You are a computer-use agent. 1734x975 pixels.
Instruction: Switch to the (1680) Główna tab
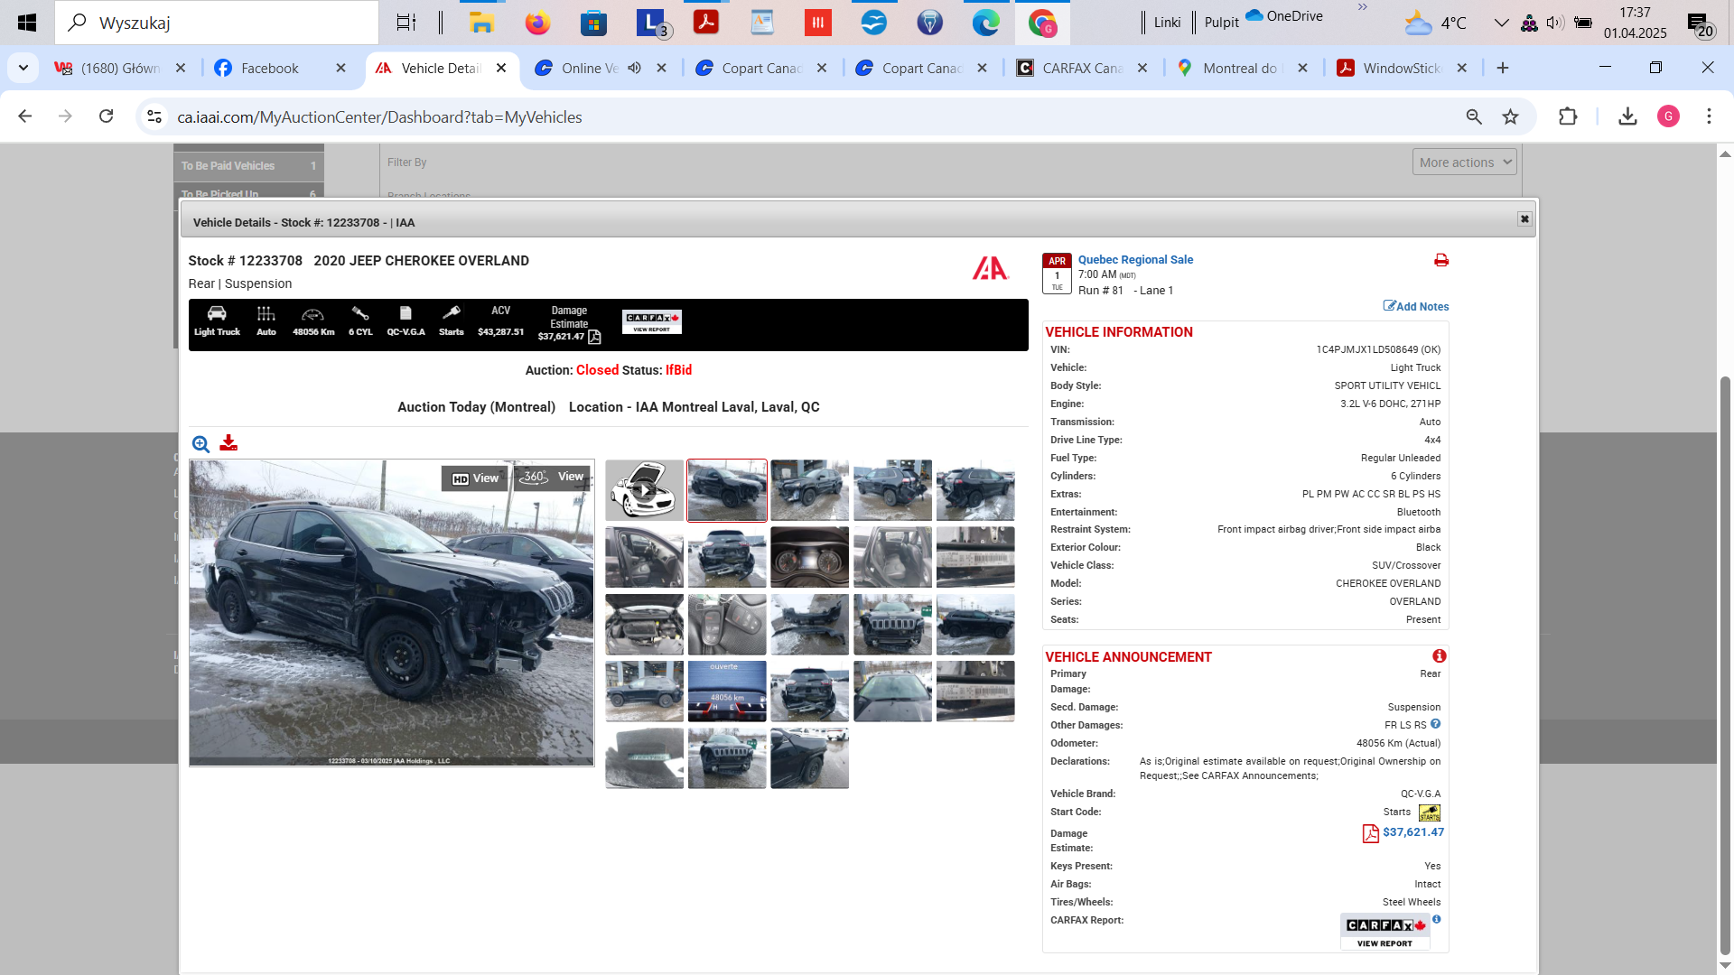(x=120, y=69)
